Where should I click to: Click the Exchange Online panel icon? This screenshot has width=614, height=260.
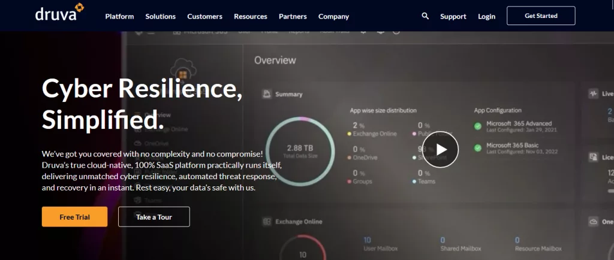coord(267,222)
